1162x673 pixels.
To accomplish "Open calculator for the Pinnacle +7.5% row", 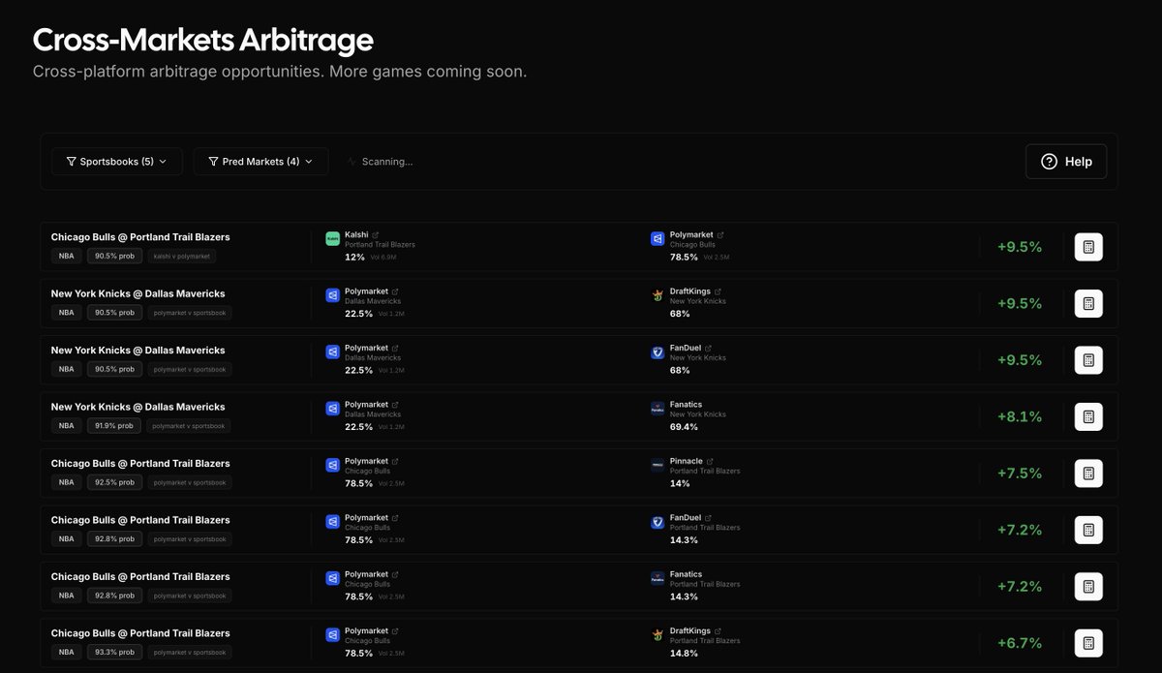I will click(x=1088, y=474).
